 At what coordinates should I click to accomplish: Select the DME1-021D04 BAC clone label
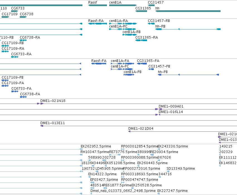(x=141, y=129)
